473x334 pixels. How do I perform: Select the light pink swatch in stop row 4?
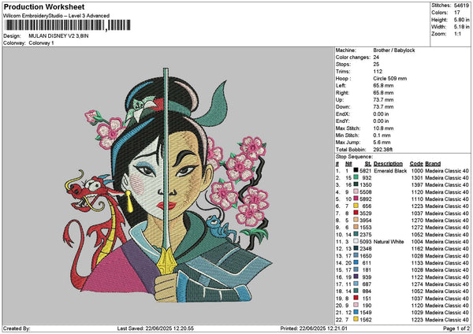pos(356,192)
